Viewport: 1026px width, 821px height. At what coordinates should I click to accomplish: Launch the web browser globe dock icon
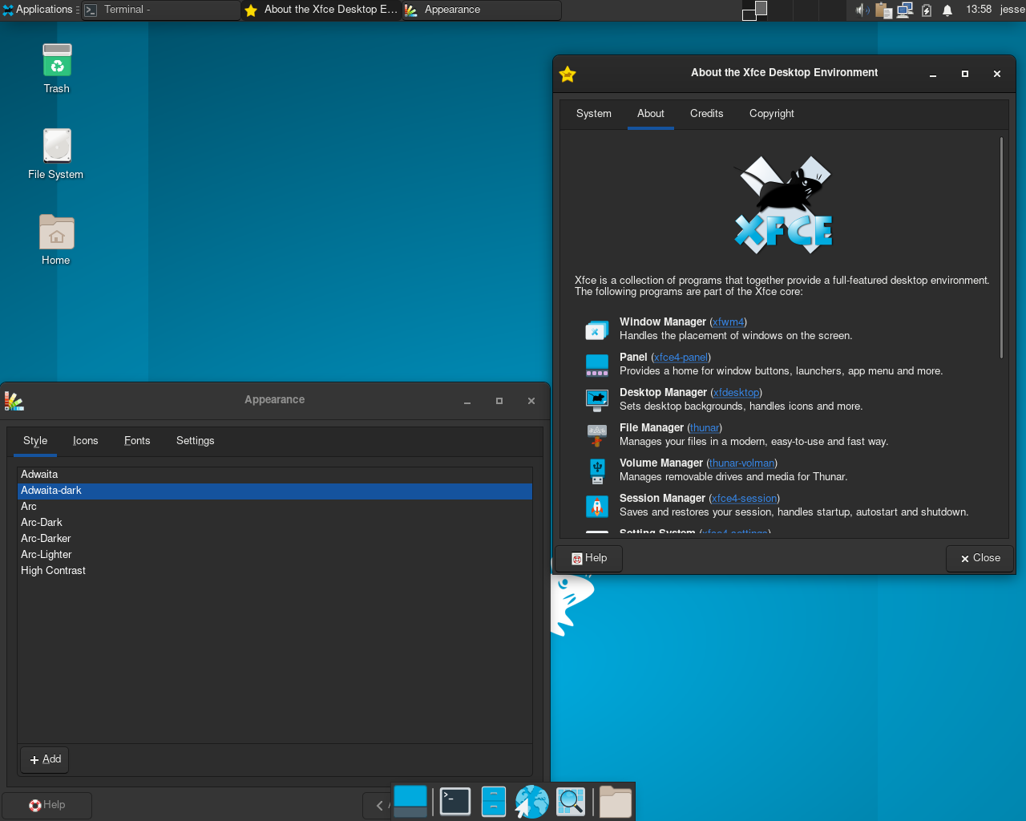click(x=531, y=801)
